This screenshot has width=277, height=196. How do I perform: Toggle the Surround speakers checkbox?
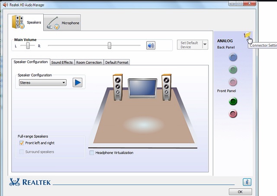22,152
